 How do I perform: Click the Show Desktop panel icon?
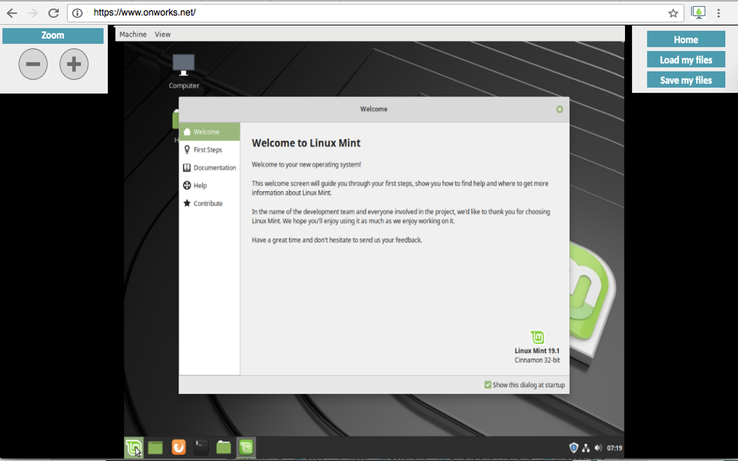coord(155,447)
